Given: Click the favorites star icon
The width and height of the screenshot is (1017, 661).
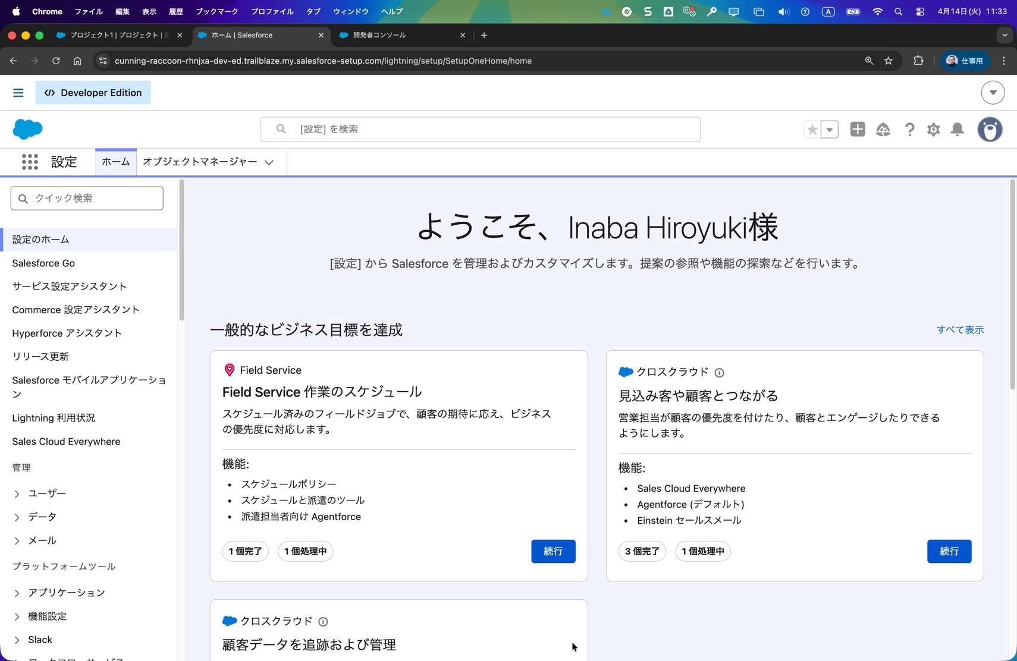Looking at the screenshot, I should [812, 130].
